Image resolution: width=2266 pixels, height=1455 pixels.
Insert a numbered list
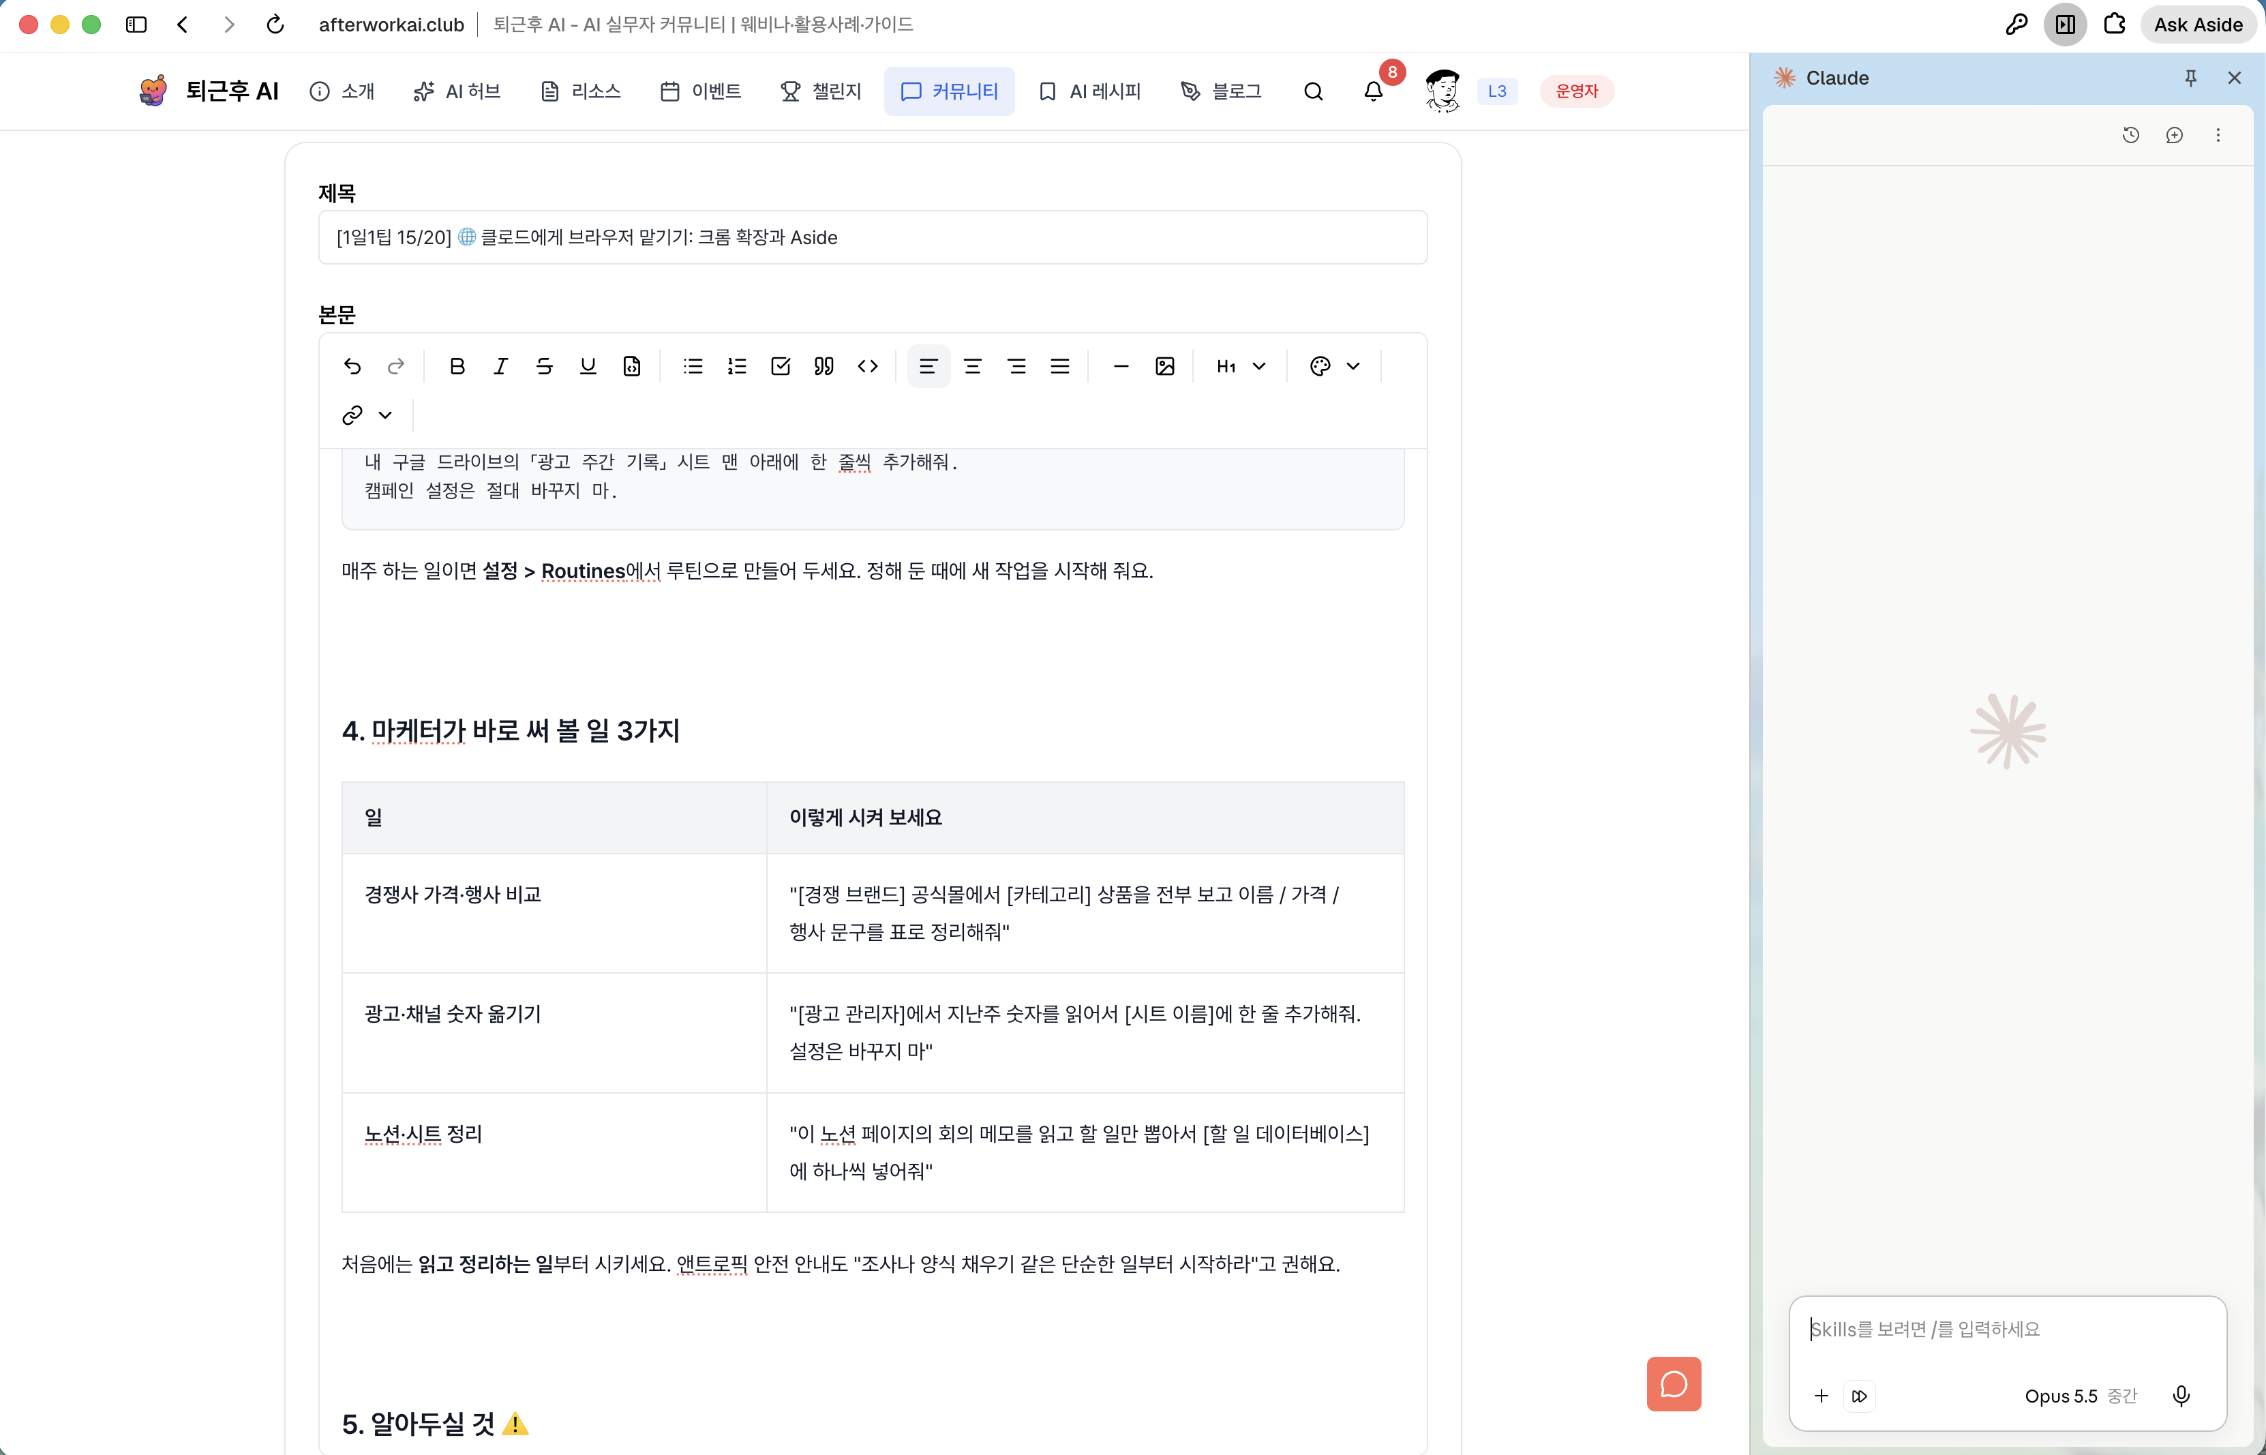click(x=737, y=367)
